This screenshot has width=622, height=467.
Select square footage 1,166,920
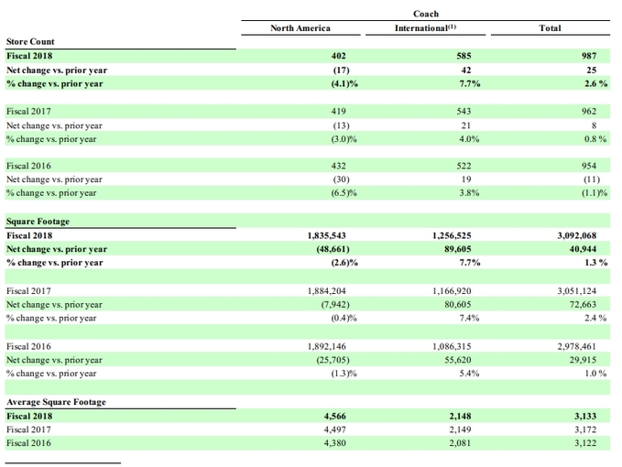[452, 291]
